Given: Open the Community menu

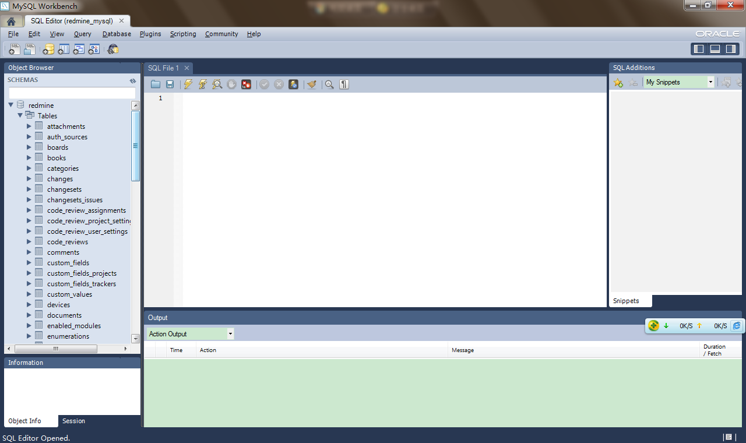Looking at the screenshot, I should pos(221,34).
